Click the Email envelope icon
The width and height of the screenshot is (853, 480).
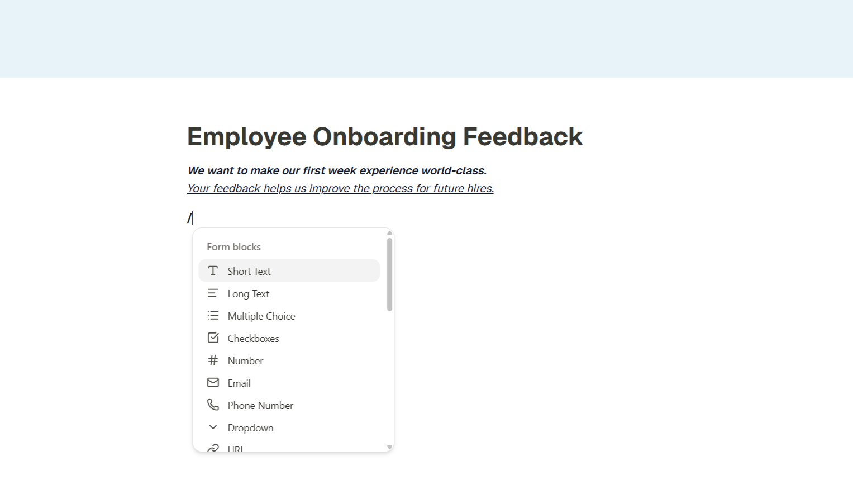click(x=213, y=383)
